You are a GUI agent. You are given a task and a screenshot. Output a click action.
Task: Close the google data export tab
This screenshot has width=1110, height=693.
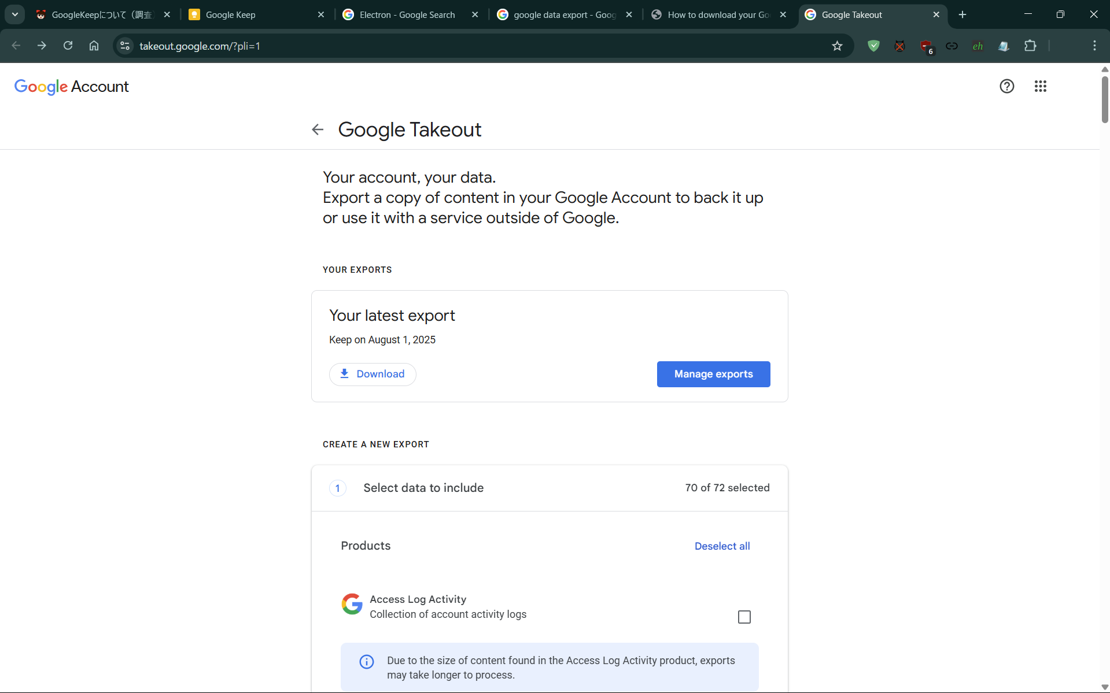point(629,14)
